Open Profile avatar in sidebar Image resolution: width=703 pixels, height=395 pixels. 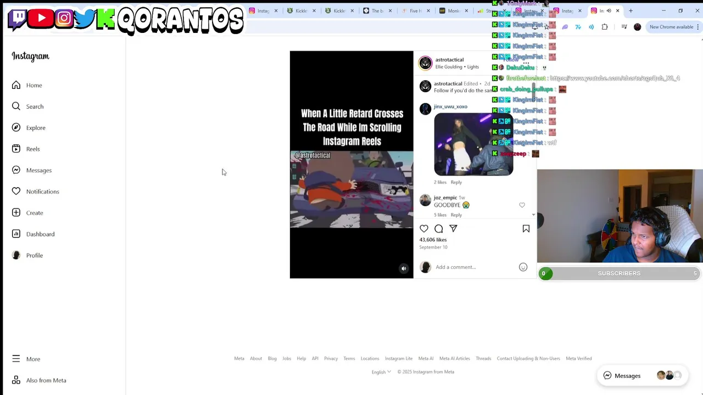tap(16, 255)
